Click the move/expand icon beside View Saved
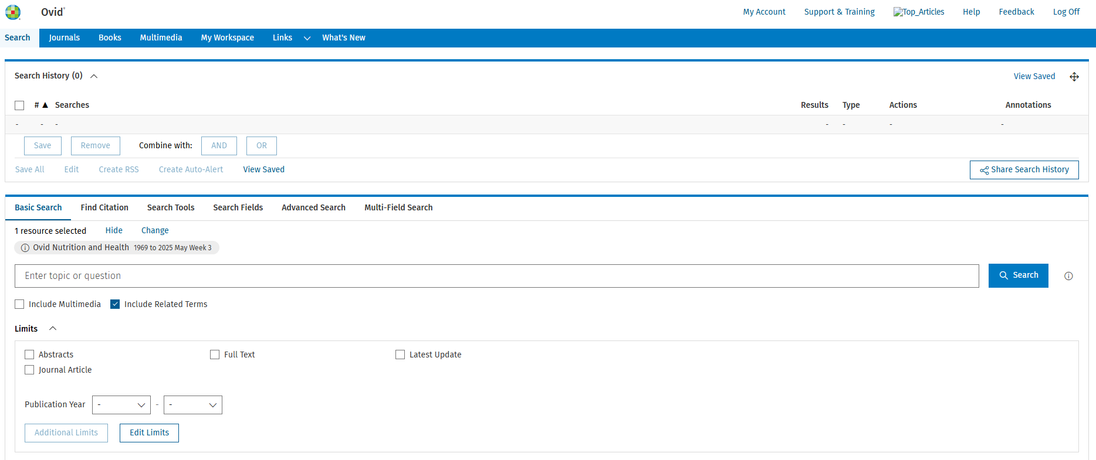1096x460 pixels. tap(1074, 77)
